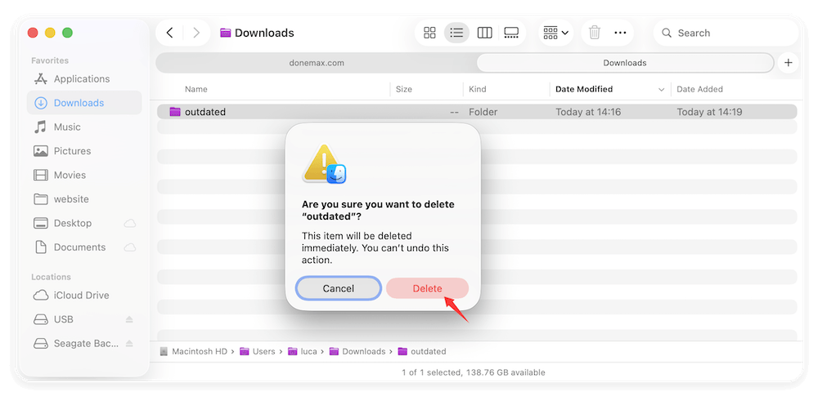This screenshot has height=396, width=818.
Task: Switch to list view
Action: pyautogui.click(x=456, y=33)
